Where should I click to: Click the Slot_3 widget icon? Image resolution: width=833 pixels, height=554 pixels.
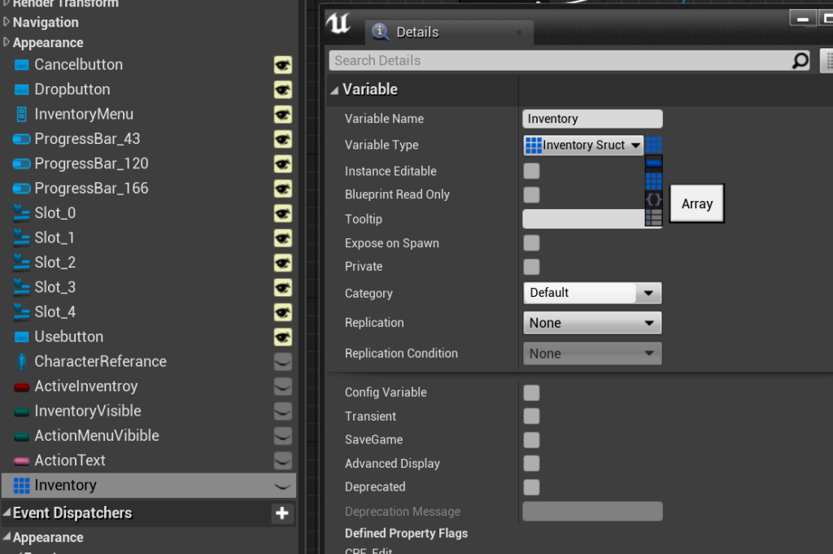(21, 287)
